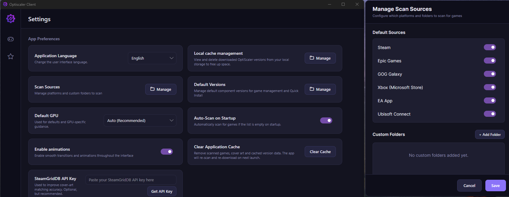Open the favorites star icon in sidebar

click(11, 56)
